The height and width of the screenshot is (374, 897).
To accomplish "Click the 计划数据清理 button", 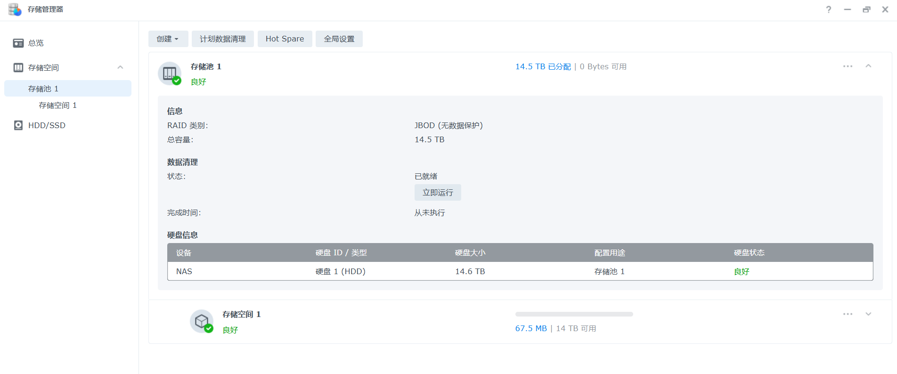I will (x=223, y=39).
